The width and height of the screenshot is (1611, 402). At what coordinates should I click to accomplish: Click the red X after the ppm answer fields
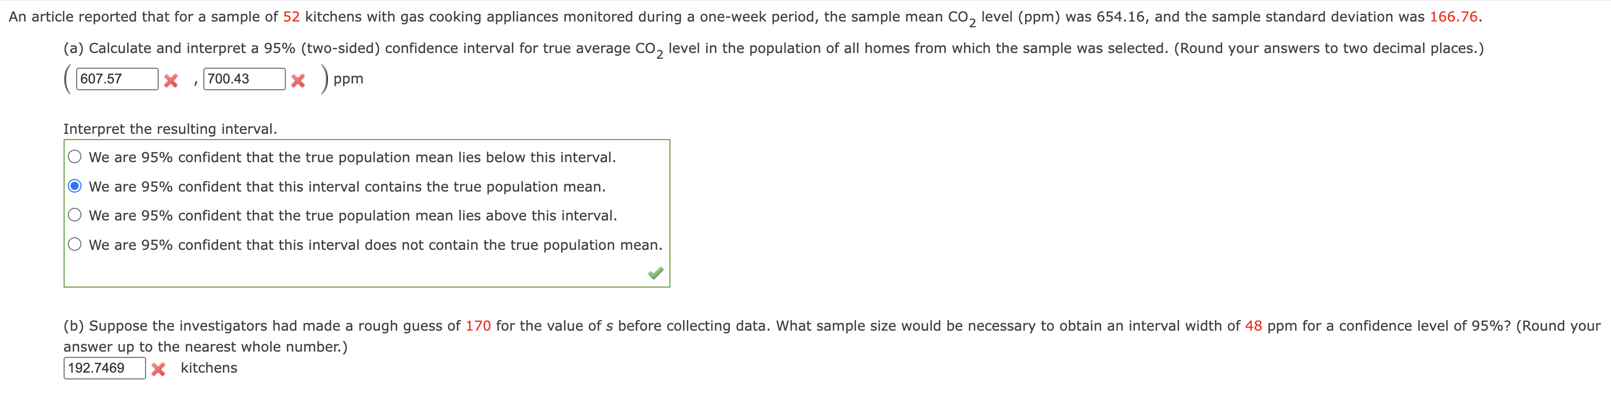(x=300, y=79)
